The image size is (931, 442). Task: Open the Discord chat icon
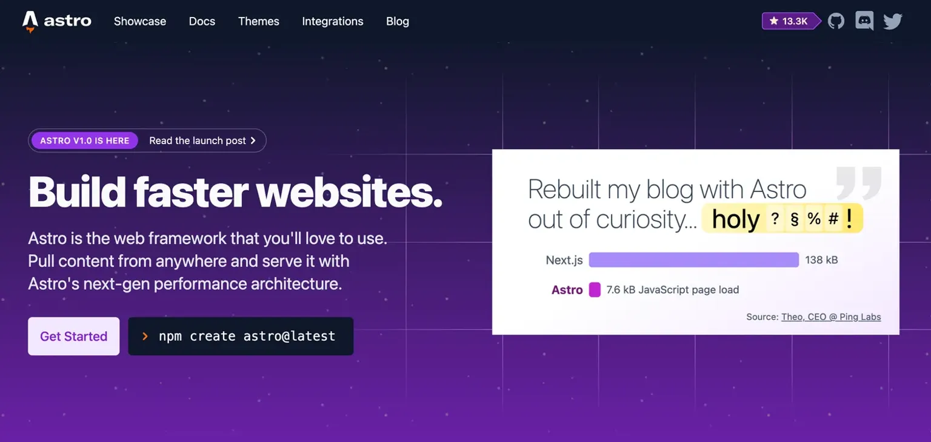click(864, 21)
